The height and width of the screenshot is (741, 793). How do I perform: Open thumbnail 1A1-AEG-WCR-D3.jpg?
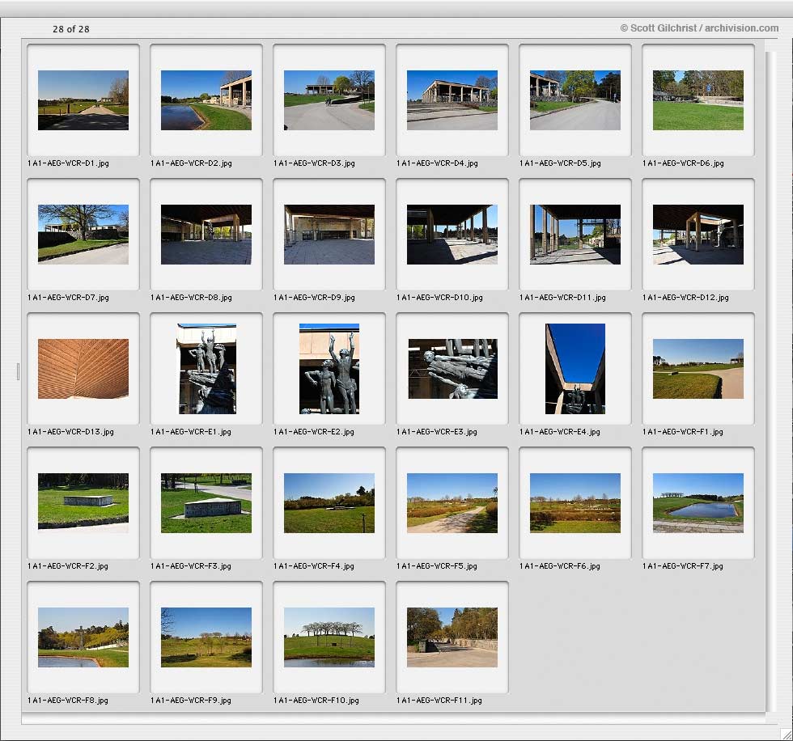[329, 100]
